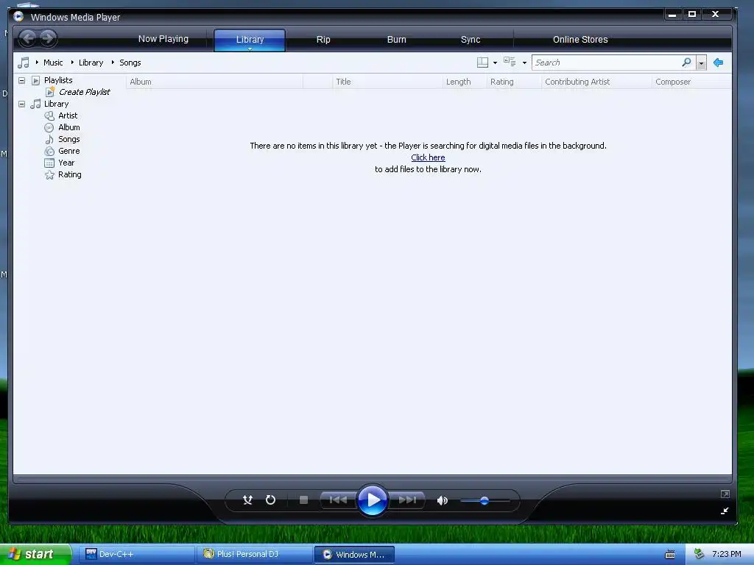754x565 pixels.
Task: Click the search magnifier icon
Action: pos(687,63)
